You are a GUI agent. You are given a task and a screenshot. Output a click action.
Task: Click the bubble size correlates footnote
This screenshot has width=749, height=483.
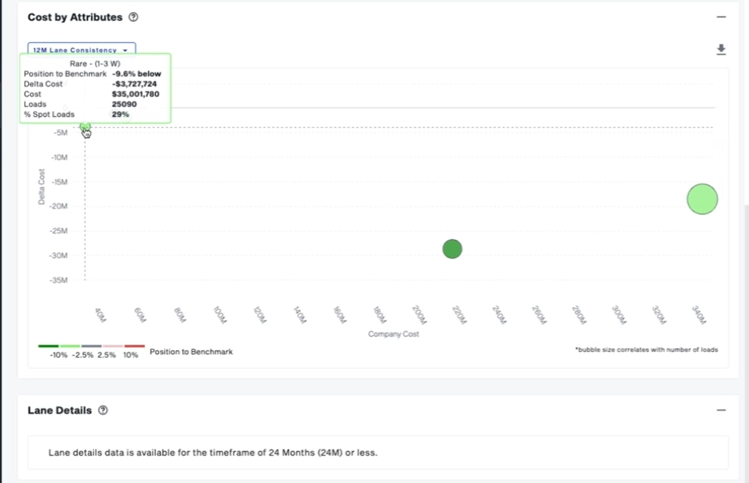point(647,350)
